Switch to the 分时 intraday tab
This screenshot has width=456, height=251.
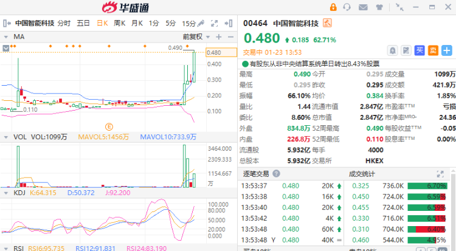(64, 23)
